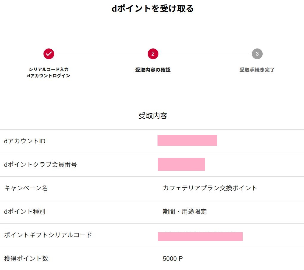Click the masked dアカウントID value
This screenshot has width=304, height=270.
[x=187, y=140]
